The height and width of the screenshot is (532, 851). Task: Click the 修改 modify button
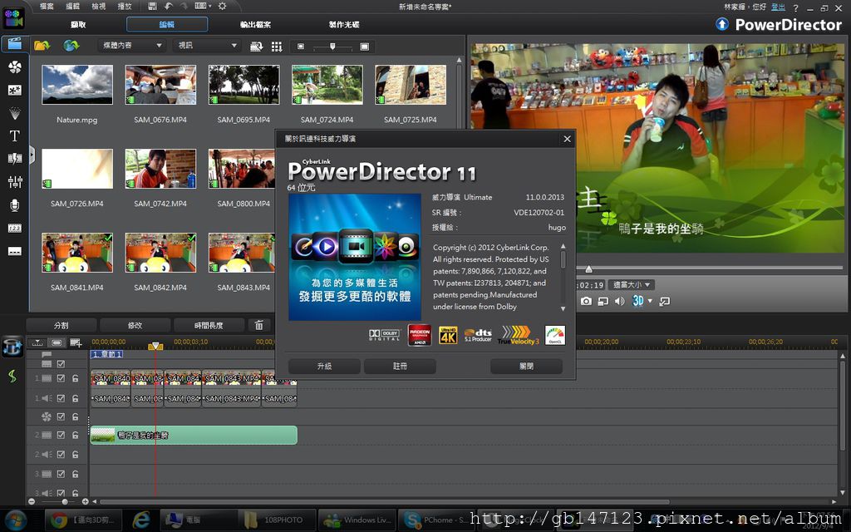[x=135, y=325]
